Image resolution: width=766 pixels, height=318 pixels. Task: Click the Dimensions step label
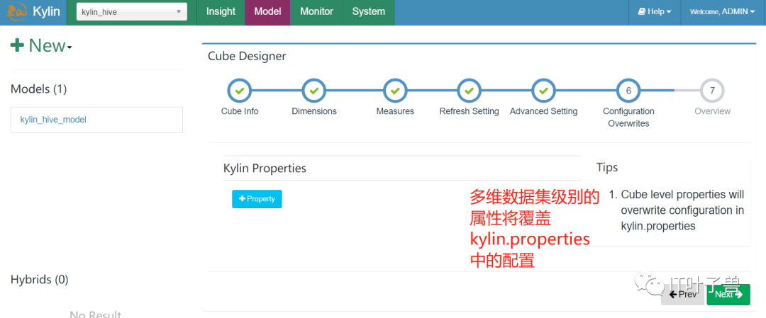(314, 111)
